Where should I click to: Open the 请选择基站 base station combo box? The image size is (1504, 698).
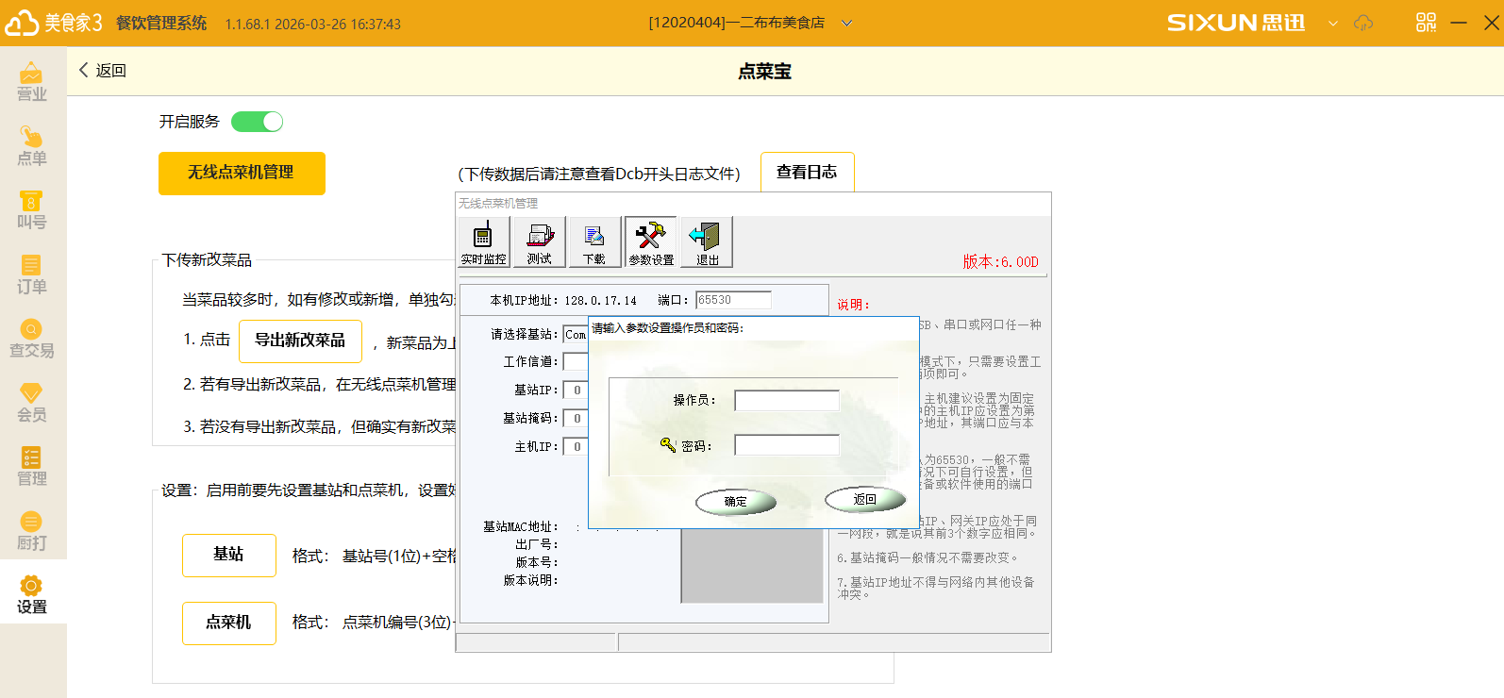click(x=575, y=335)
